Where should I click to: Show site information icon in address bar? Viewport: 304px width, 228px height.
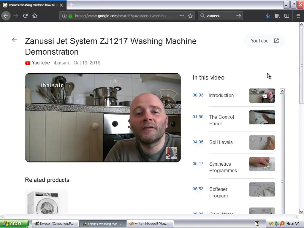[64, 16]
